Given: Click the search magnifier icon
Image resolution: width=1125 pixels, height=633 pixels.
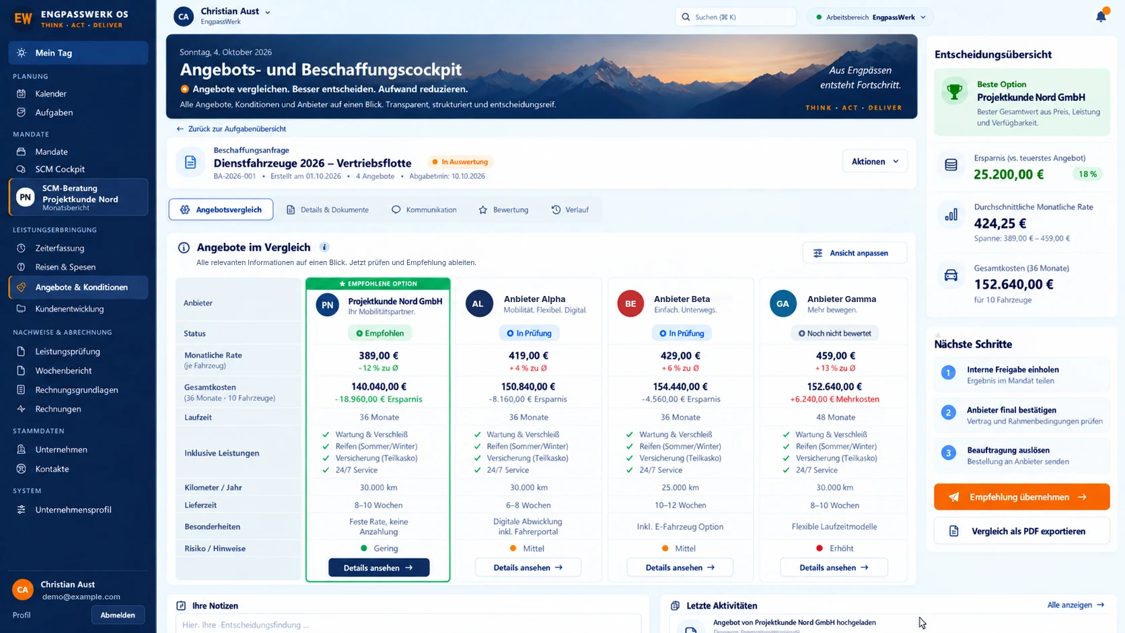Looking at the screenshot, I should (686, 17).
